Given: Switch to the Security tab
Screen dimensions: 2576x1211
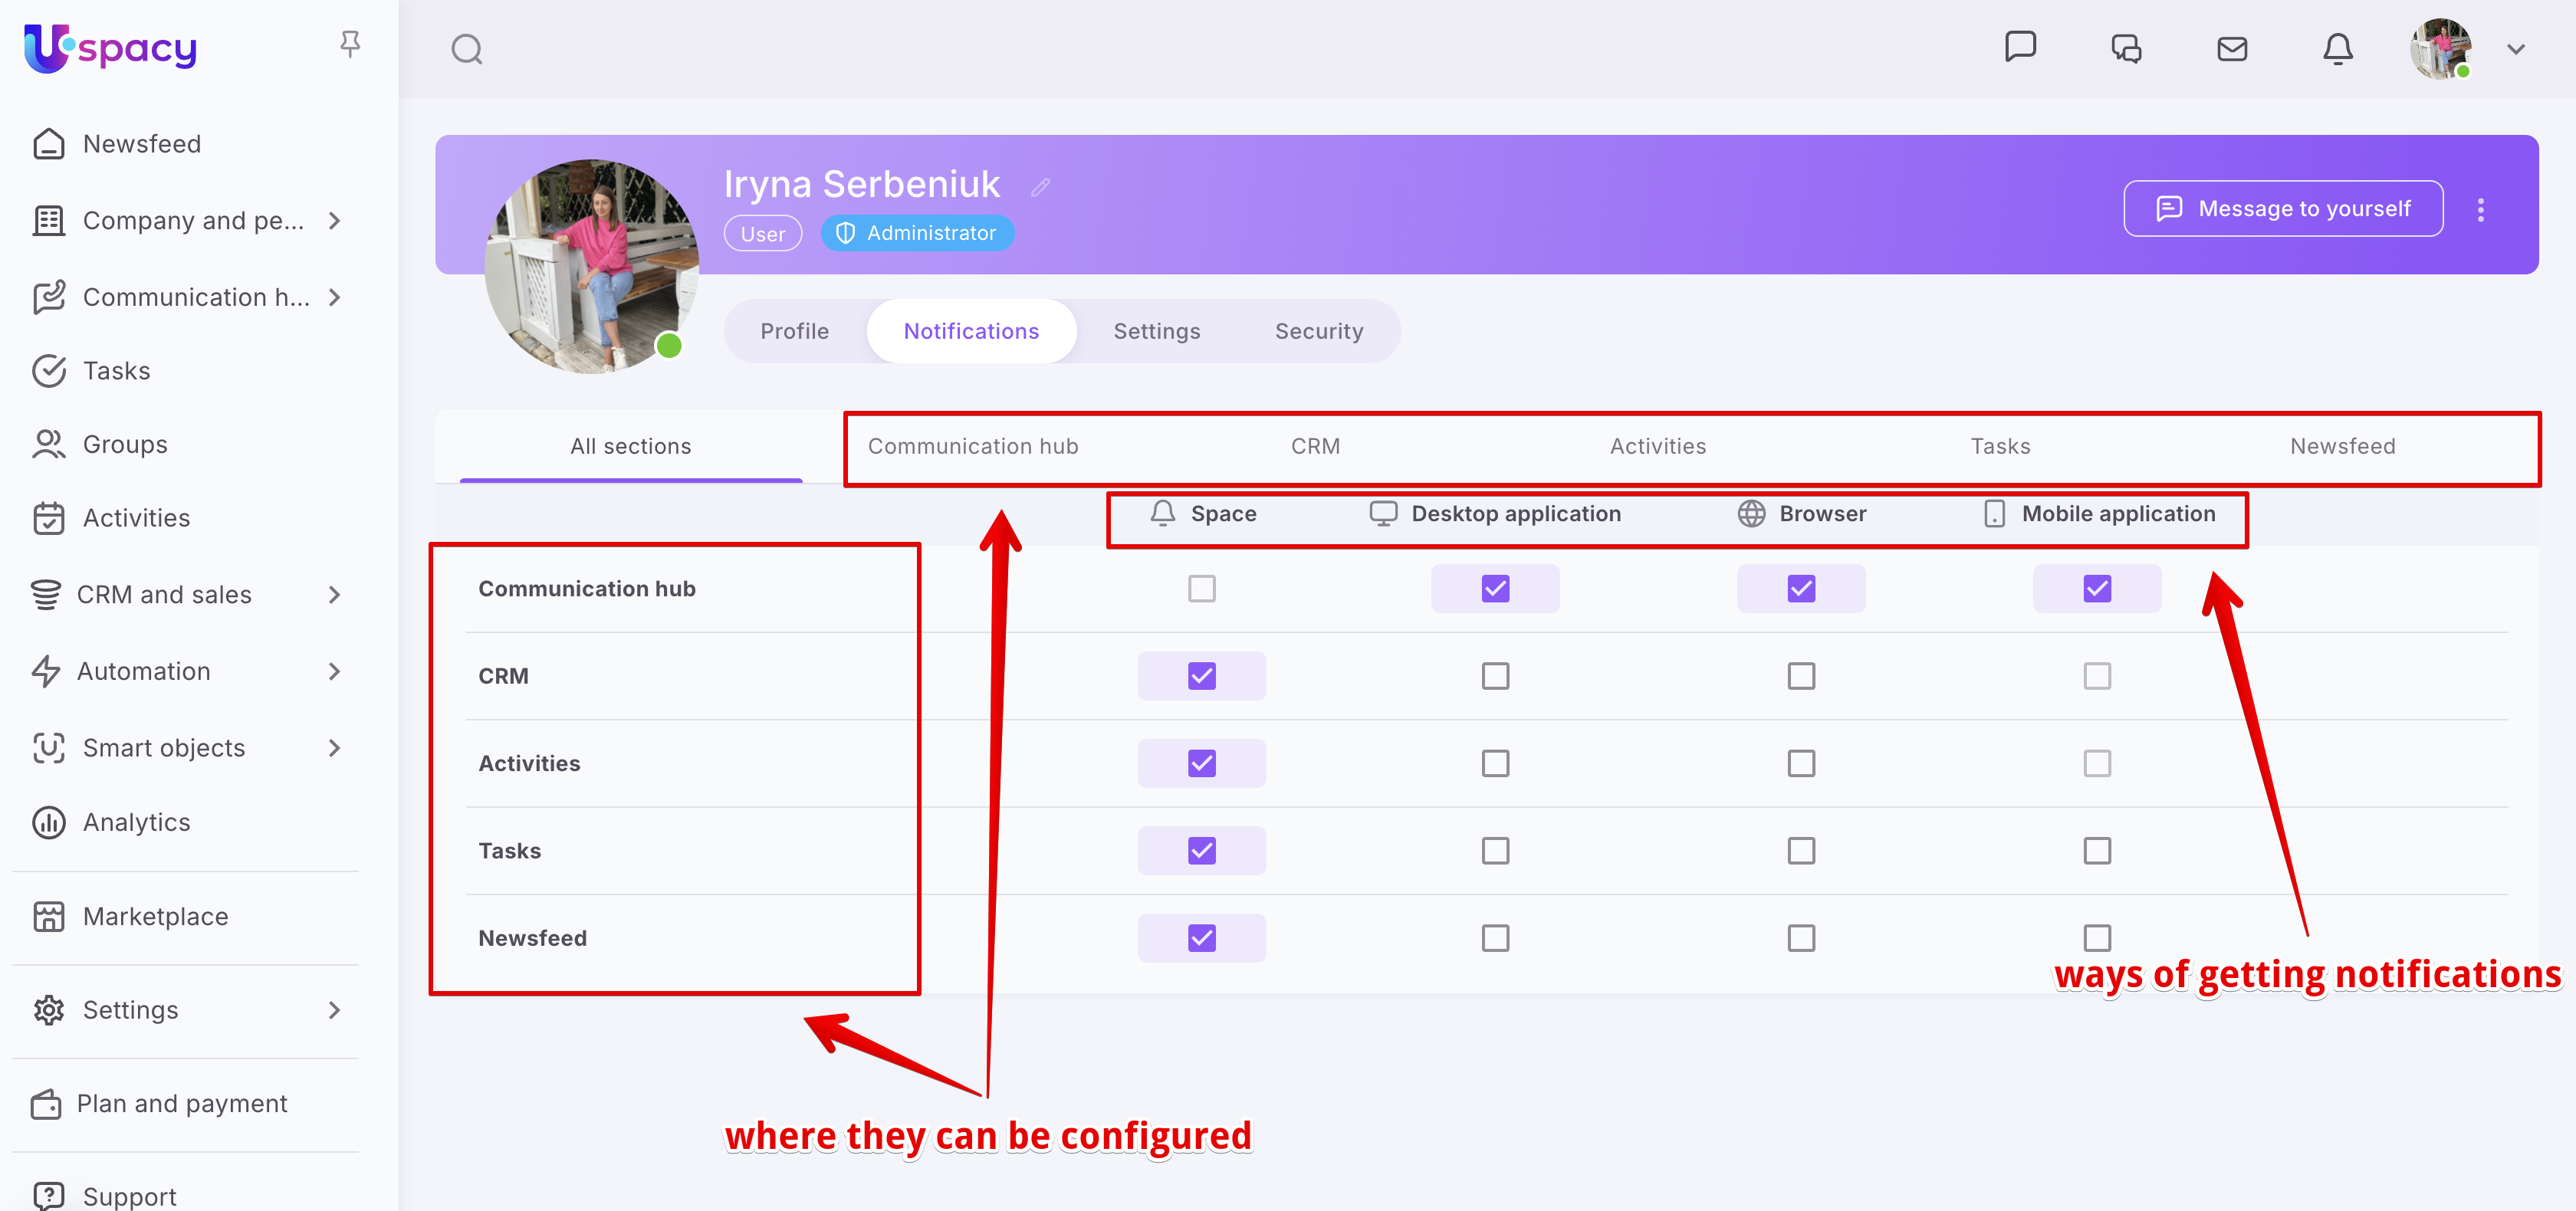Looking at the screenshot, I should pos(1318,331).
